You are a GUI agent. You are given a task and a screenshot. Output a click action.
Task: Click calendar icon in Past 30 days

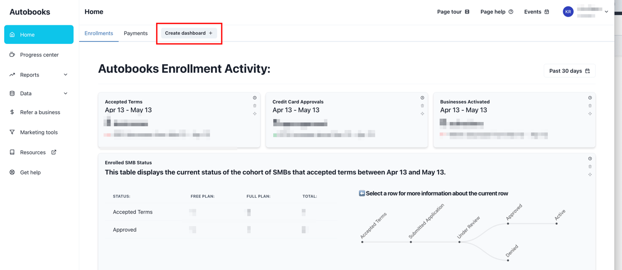point(587,71)
